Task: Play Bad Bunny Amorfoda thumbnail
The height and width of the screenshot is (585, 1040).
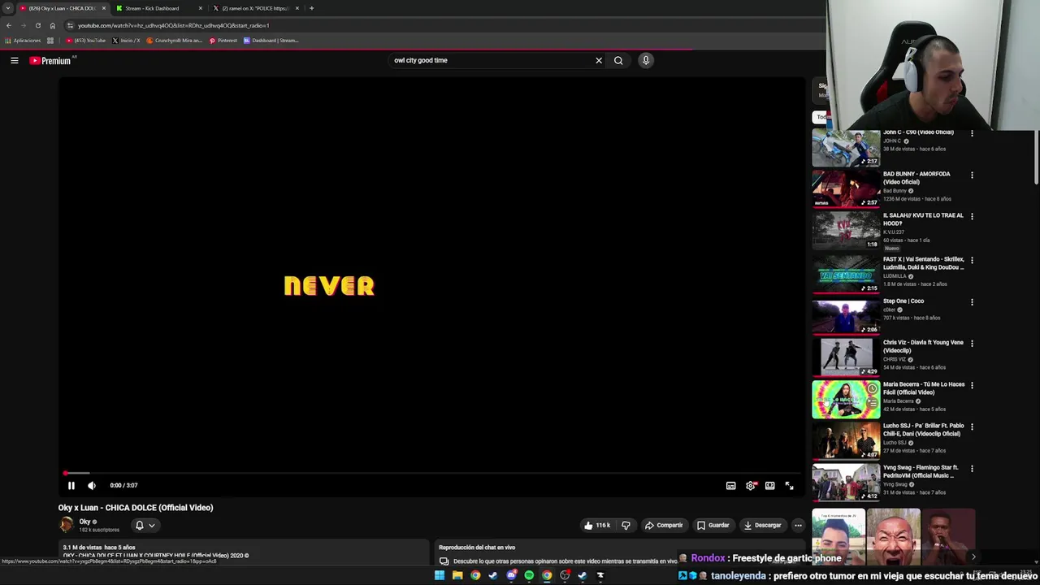Action: point(846,188)
